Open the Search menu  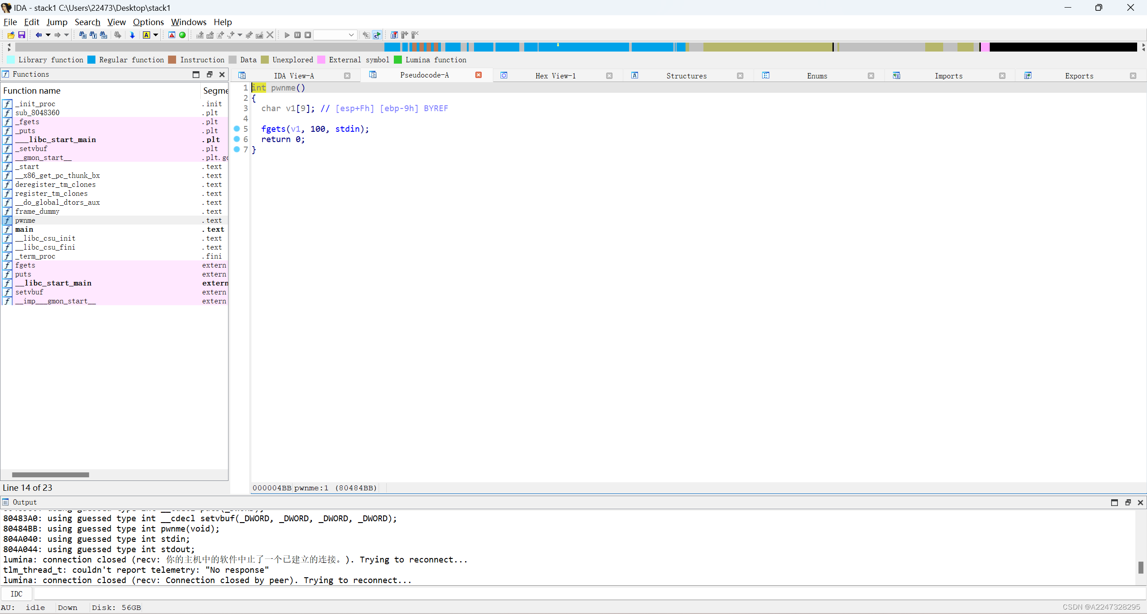pos(87,22)
